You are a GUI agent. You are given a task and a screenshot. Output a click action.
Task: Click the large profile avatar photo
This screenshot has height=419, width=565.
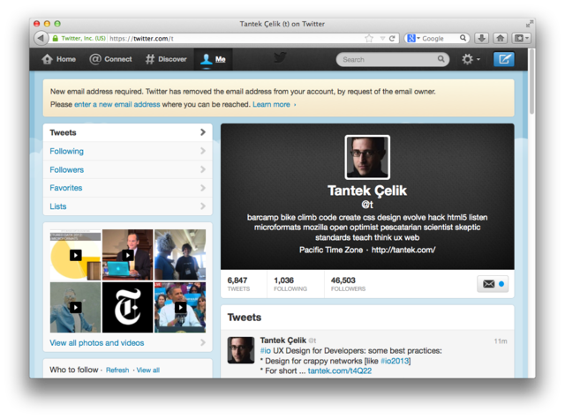coord(367,157)
